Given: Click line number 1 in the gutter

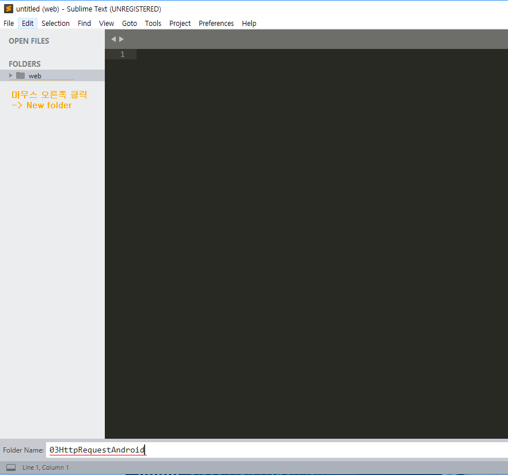Looking at the screenshot, I should coord(123,54).
